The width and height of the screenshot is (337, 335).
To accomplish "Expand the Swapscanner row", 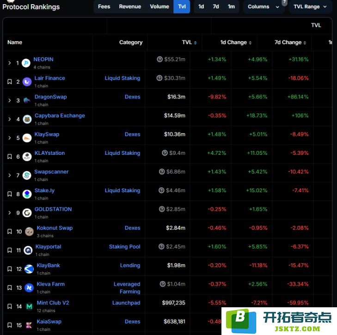I will 9,175.
